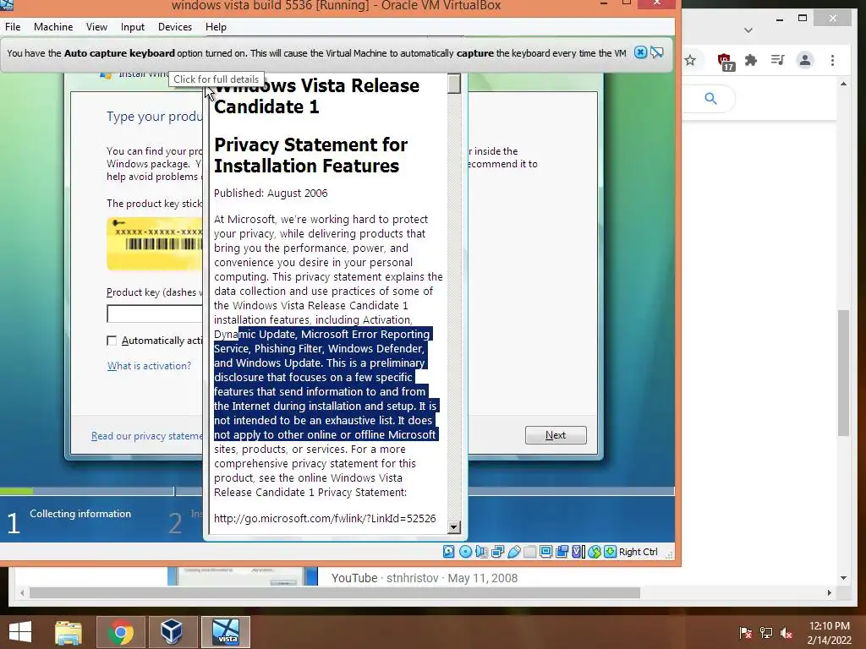Open the media control playlist icon
This screenshot has height=649, width=866.
pos(778,60)
